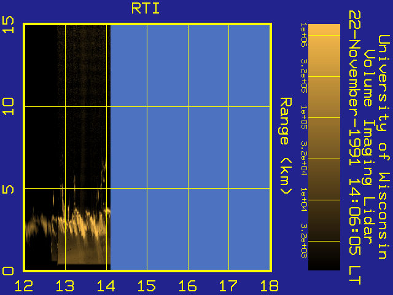Viewport: 393px width, 295px height.
Task: Click the 22-November-1991 14:06:05 LT timestamp
Action: pos(355,147)
